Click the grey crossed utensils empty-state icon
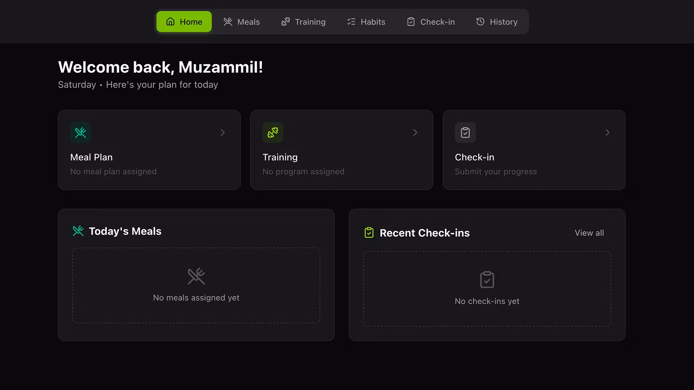The width and height of the screenshot is (694, 390). 196,276
